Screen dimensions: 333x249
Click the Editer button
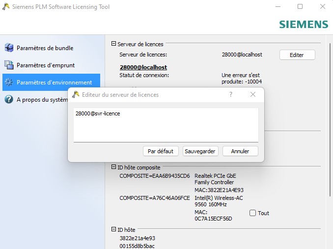coord(297,55)
